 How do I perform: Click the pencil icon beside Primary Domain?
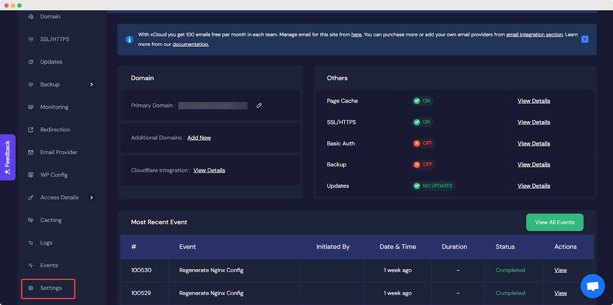pyautogui.click(x=259, y=106)
